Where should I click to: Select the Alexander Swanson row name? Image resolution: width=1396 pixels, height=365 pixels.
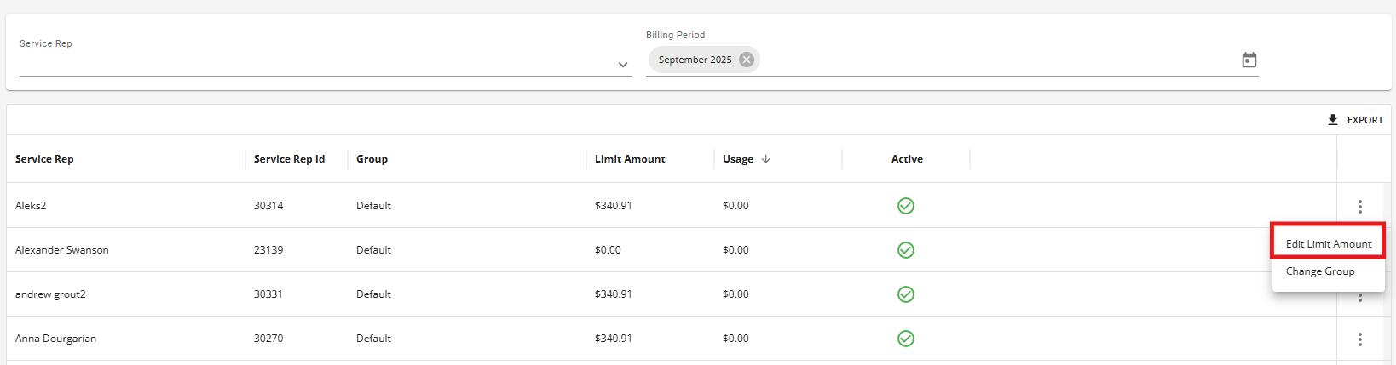(x=62, y=250)
